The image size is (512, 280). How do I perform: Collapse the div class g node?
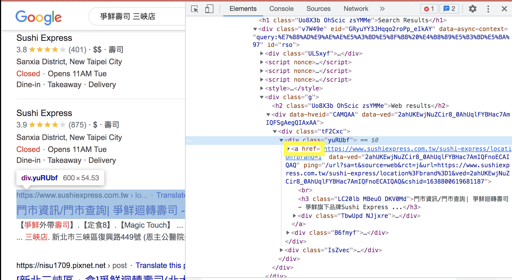pos(262,97)
